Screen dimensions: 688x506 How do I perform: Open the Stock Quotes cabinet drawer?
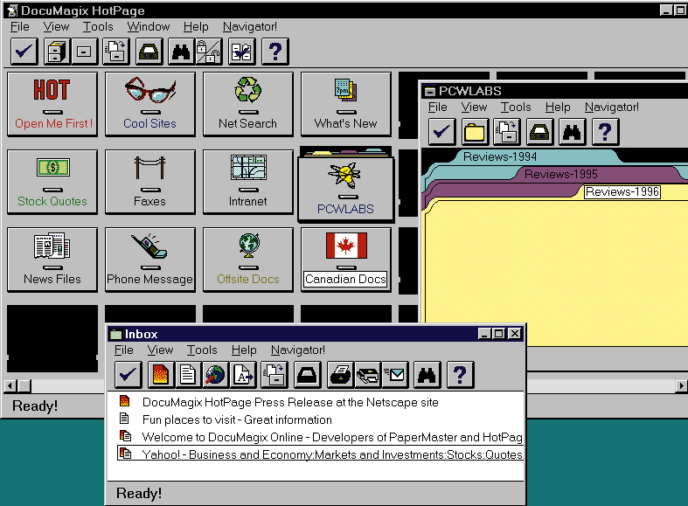[x=52, y=181]
